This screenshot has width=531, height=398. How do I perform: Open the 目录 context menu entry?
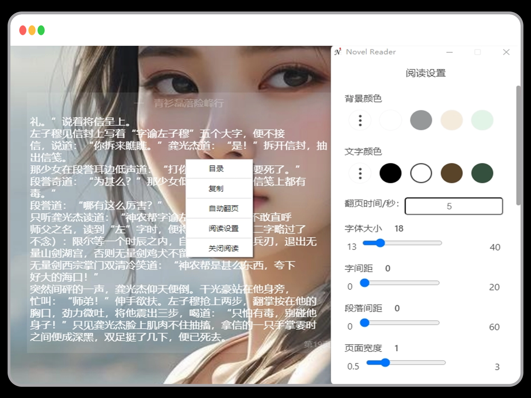[219, 169]
